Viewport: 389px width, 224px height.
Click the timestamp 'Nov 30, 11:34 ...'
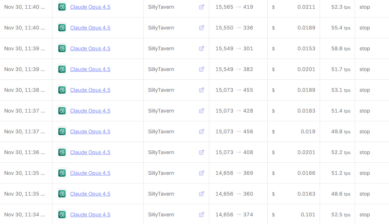(x=24, y=215)
